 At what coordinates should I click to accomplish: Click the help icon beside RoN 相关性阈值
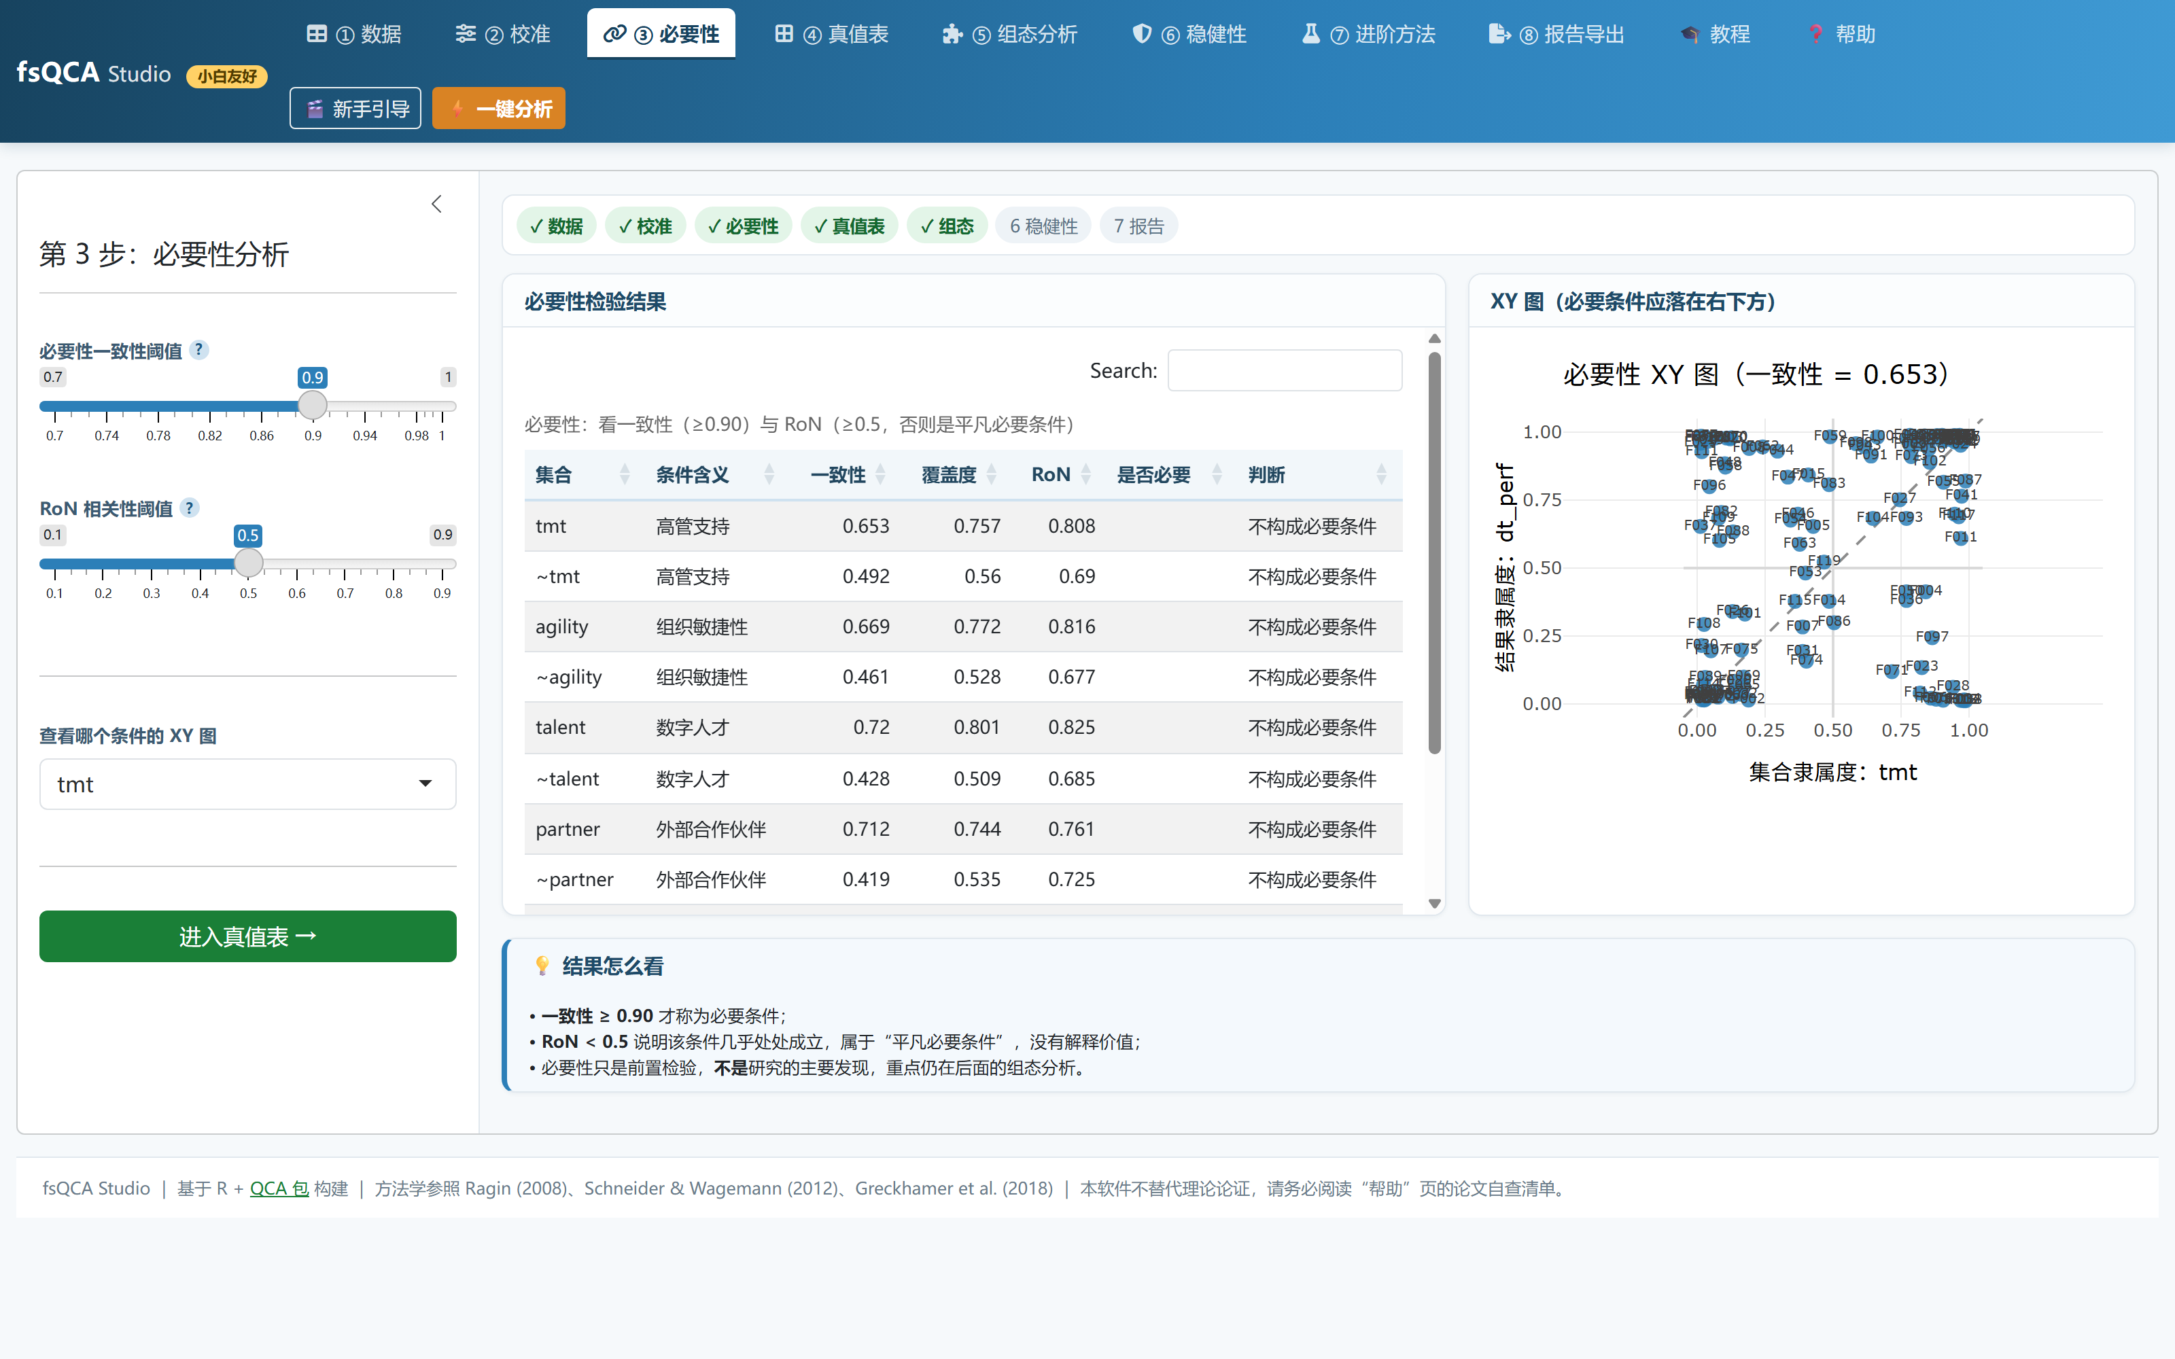[x=189, y=508]
